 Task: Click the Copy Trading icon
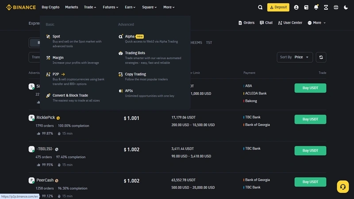[x=120, y=74]
